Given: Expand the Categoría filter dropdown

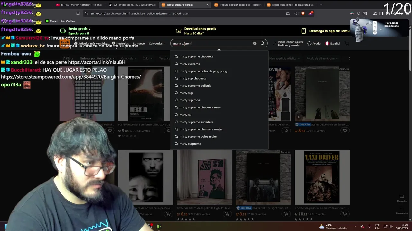Looking at the screenshot, I should point(129,58).
